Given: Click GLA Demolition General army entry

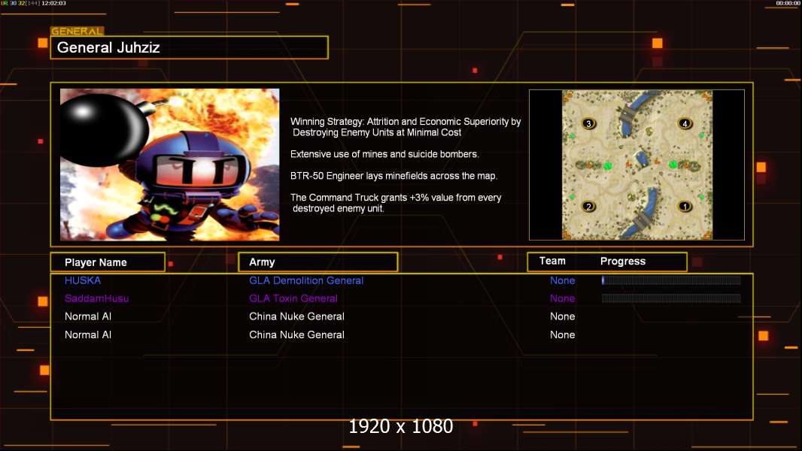Looking at the screenshot, I should 306,280.
